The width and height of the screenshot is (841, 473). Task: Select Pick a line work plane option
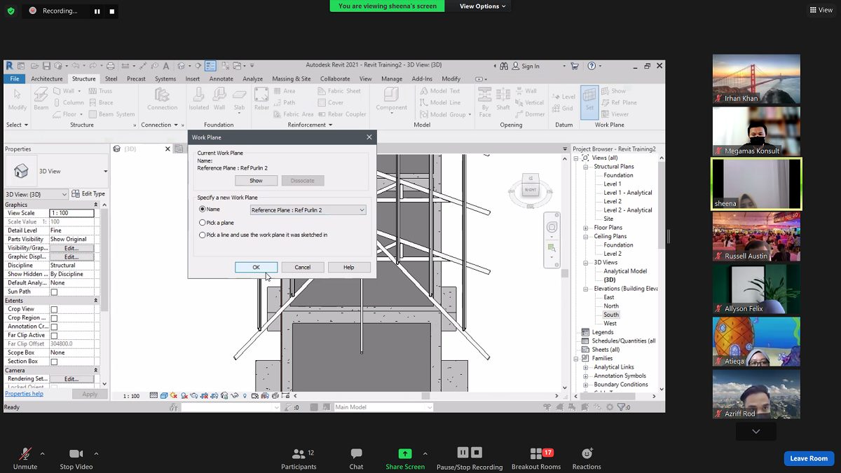pos(203,235)
